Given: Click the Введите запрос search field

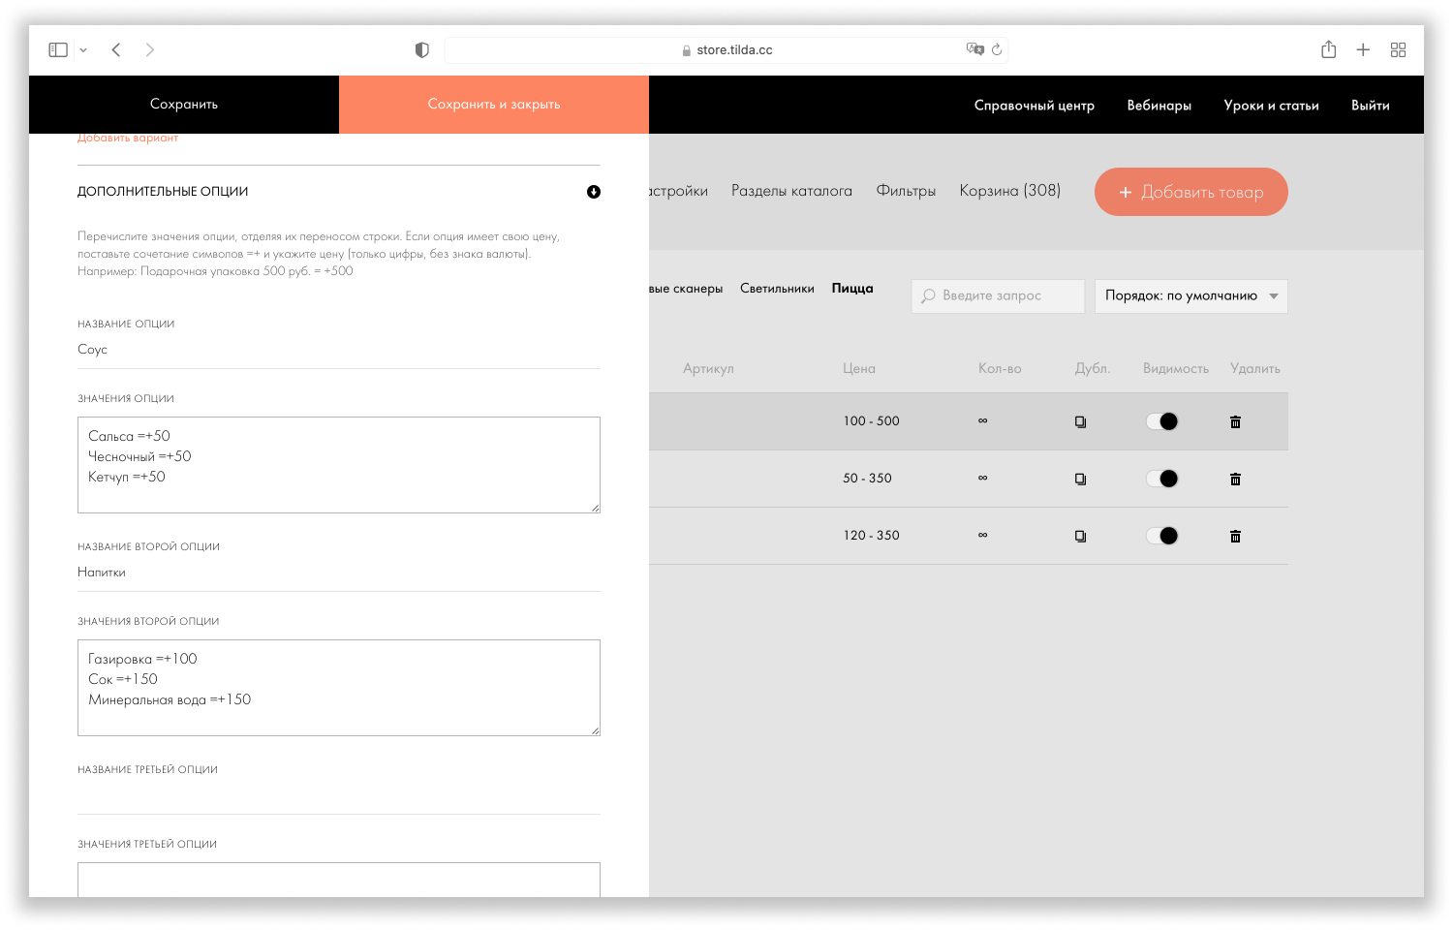Looking at the screenshot, I should pos(998,296).
